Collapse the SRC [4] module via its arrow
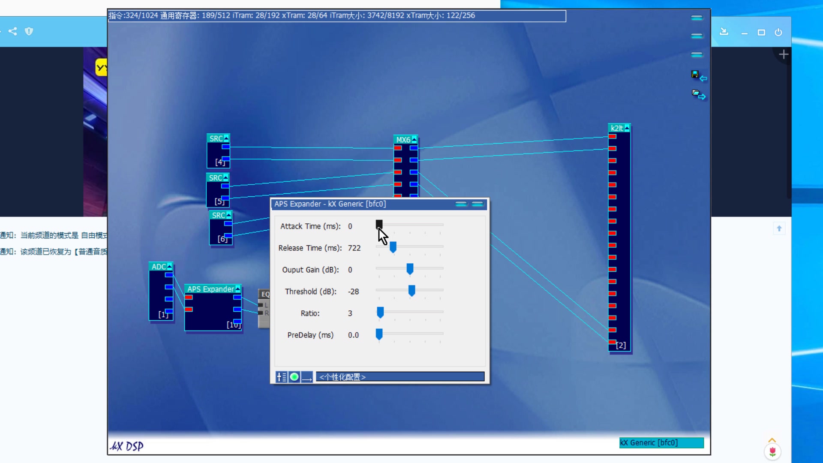The height and width of the screenshot is (463, 823). (226, 138)
